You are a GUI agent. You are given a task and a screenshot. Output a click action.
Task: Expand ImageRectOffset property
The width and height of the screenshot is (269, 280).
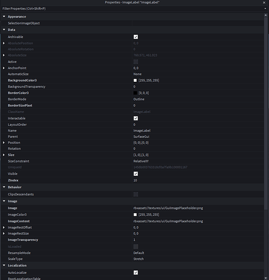[4, 227]
